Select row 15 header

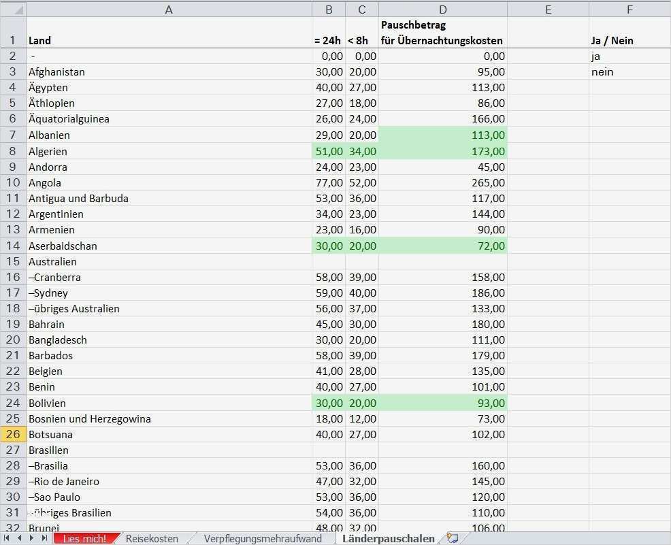pos(13,261)
